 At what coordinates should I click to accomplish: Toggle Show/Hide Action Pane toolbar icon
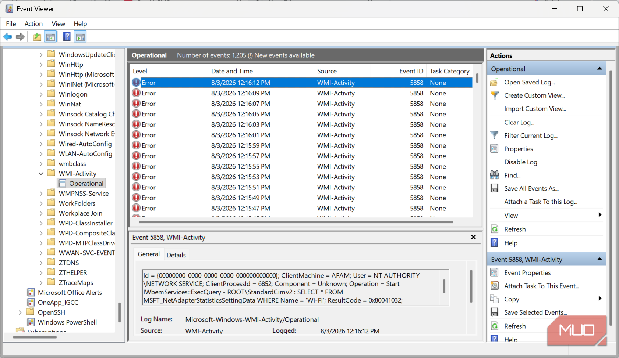click(x=80, y=37)
